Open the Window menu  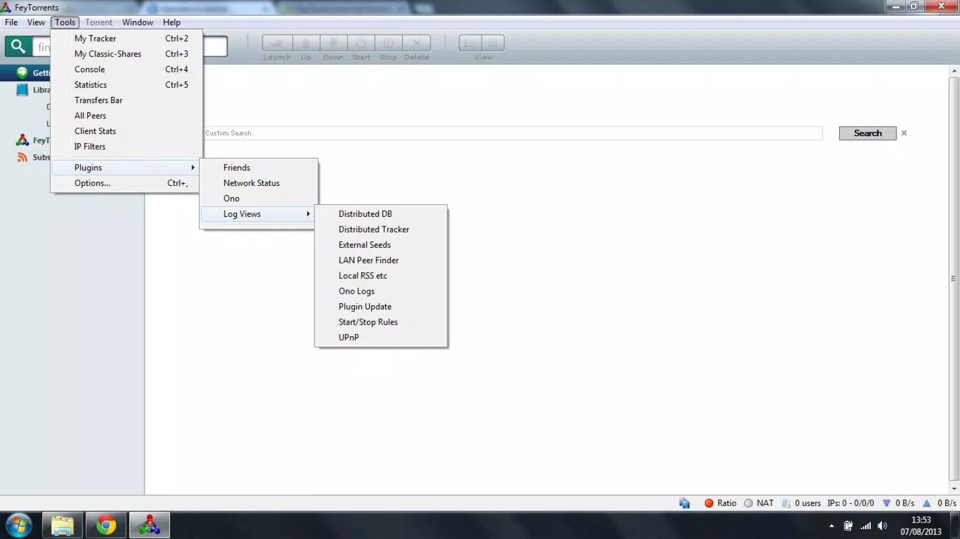coord(138,22)
